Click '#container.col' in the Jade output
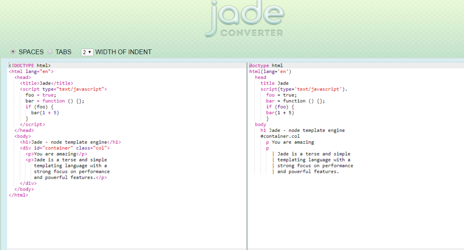 [280, 137]
